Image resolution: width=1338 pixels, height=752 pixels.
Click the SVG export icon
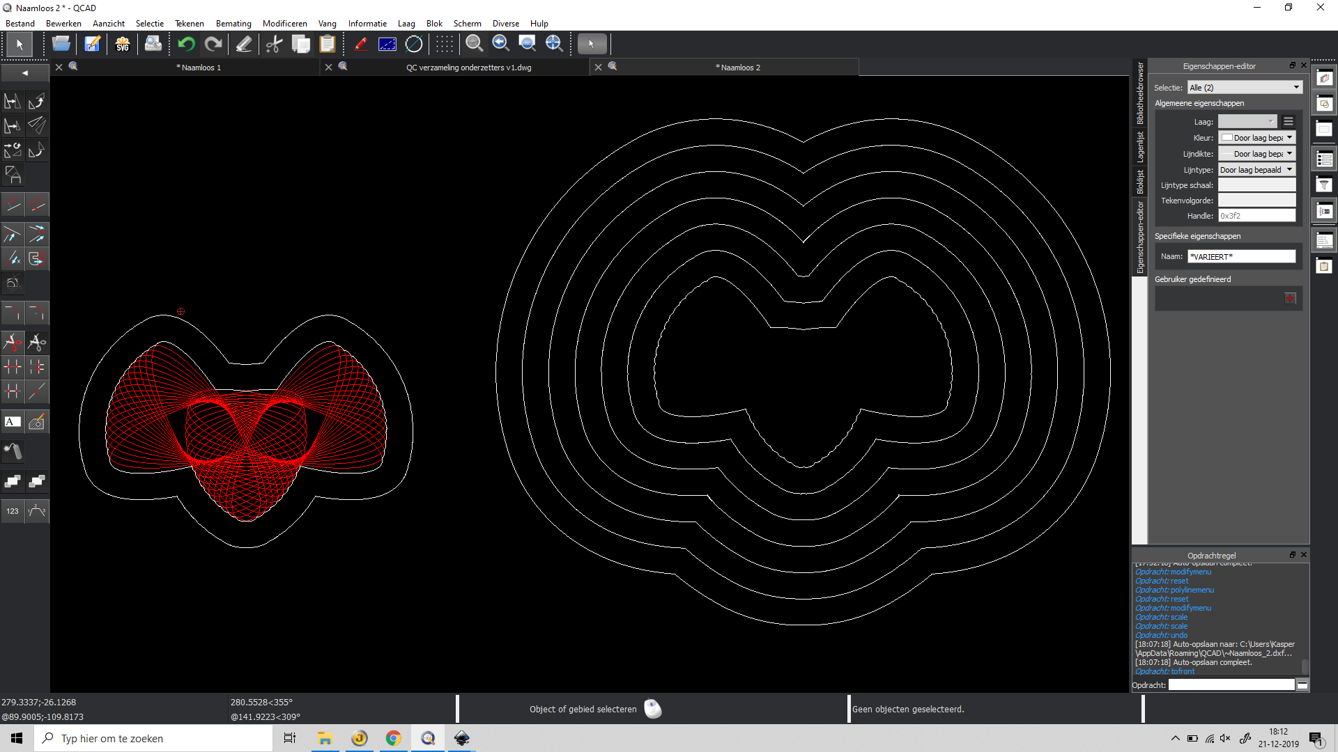tap(123, 44)
